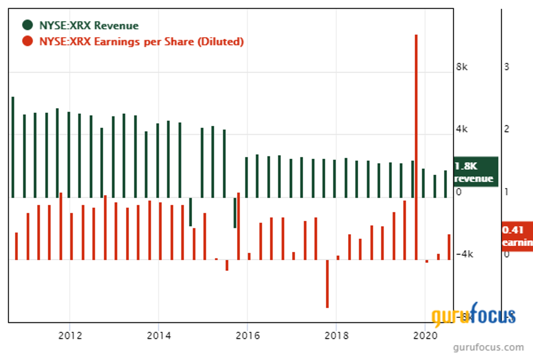This screenshot has height=355, width=533.
Task: Click the 8k revenue axis label
Action: [462, 67]
